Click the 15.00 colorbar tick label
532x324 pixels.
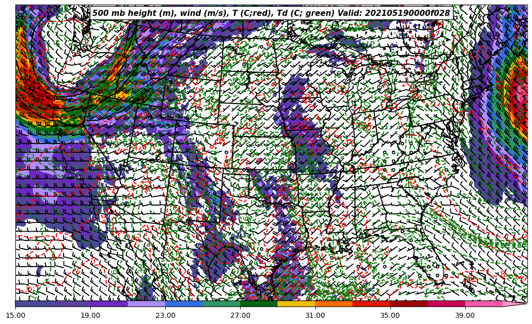[x=15, y=315]
